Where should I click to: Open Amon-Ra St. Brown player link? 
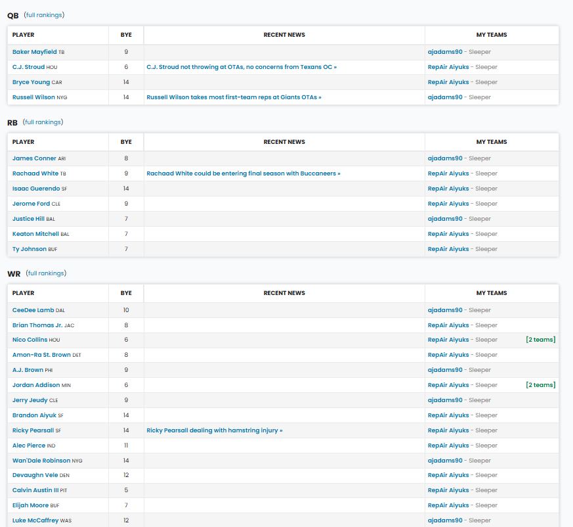coord(41,355)
